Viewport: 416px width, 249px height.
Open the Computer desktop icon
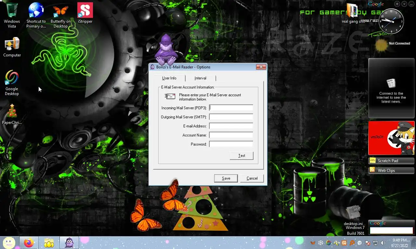(x=12, y=47)
